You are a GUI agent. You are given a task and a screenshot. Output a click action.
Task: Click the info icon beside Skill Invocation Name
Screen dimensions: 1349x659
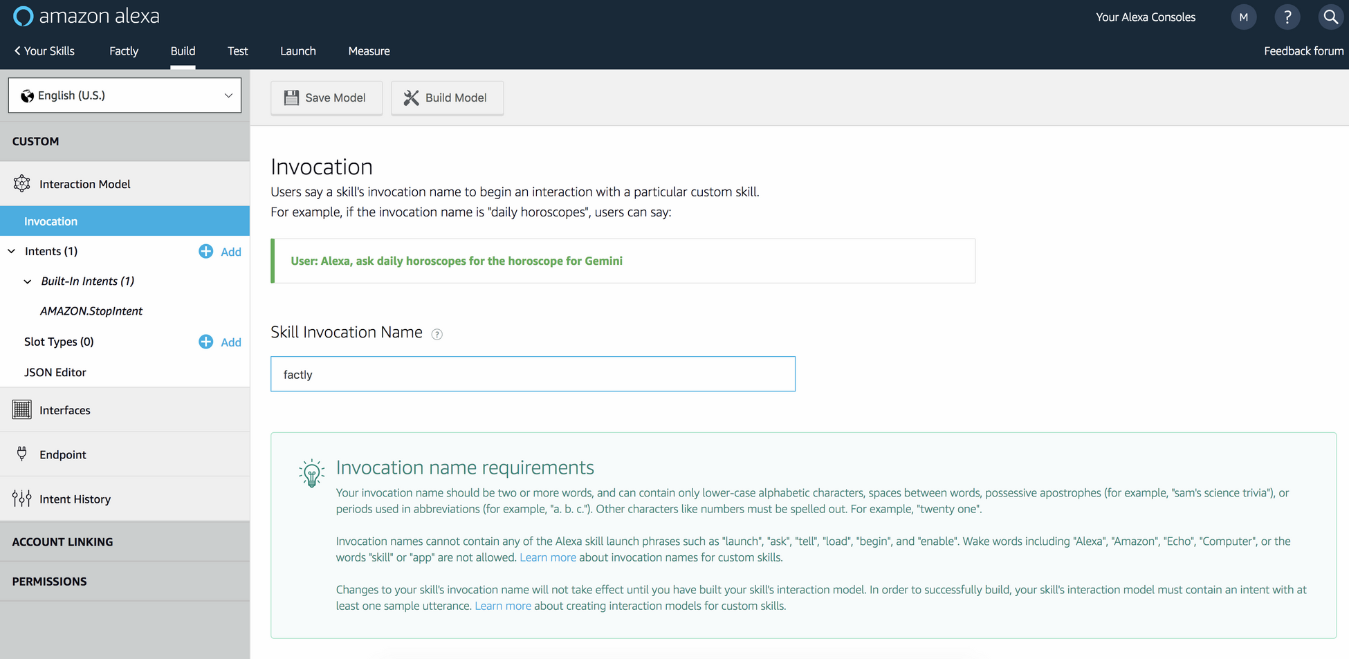click(x=437, y=334)
